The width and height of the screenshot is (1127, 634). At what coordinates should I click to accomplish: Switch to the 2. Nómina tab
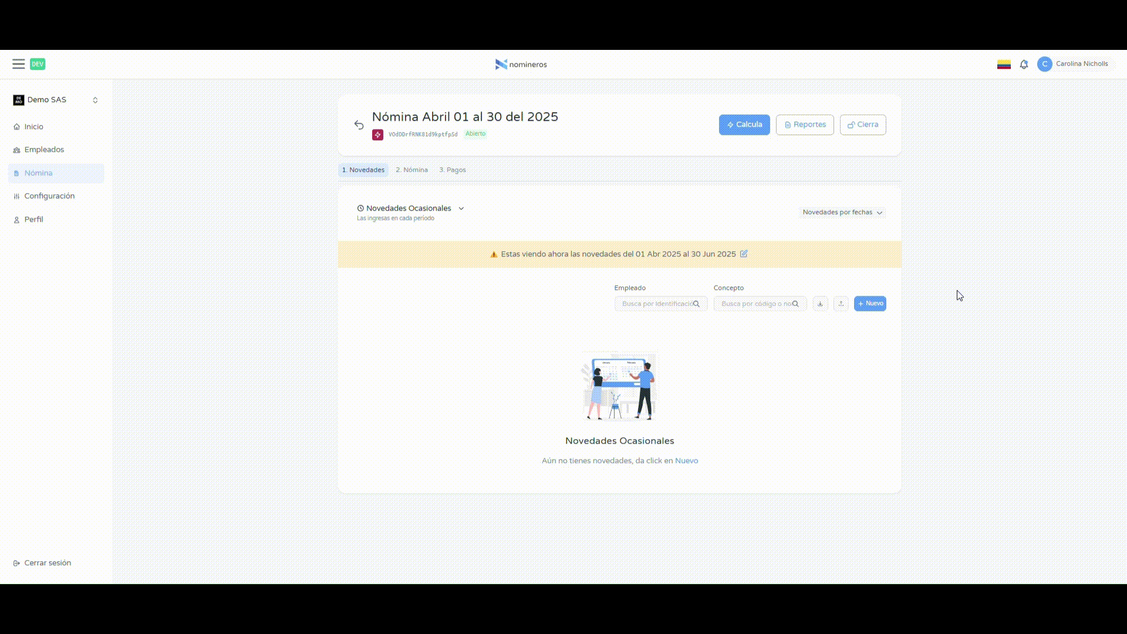coord(411,170)
